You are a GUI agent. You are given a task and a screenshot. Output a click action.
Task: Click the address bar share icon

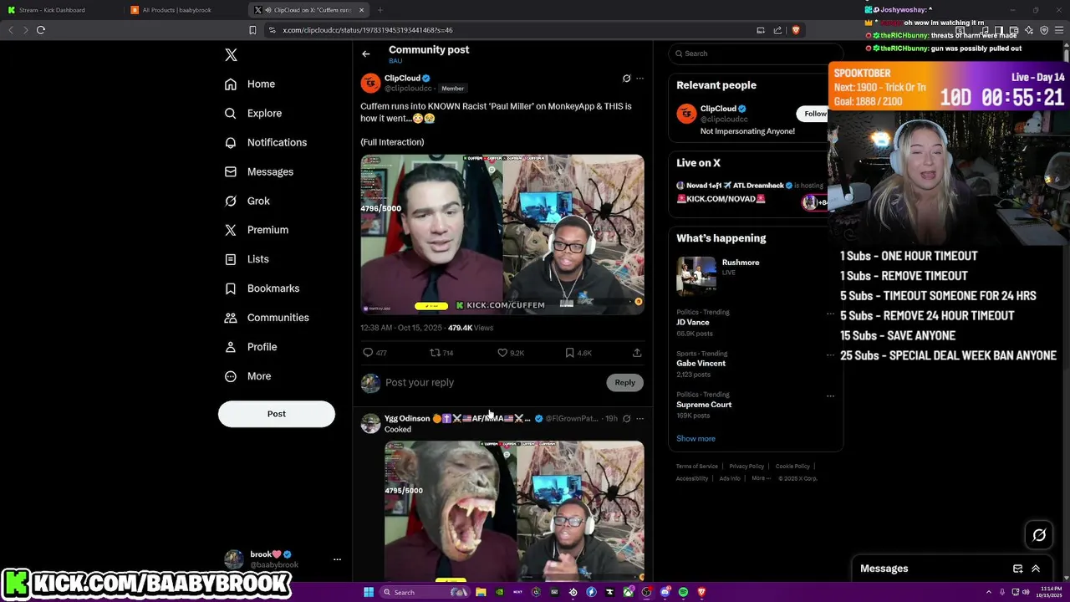[777, 30]
